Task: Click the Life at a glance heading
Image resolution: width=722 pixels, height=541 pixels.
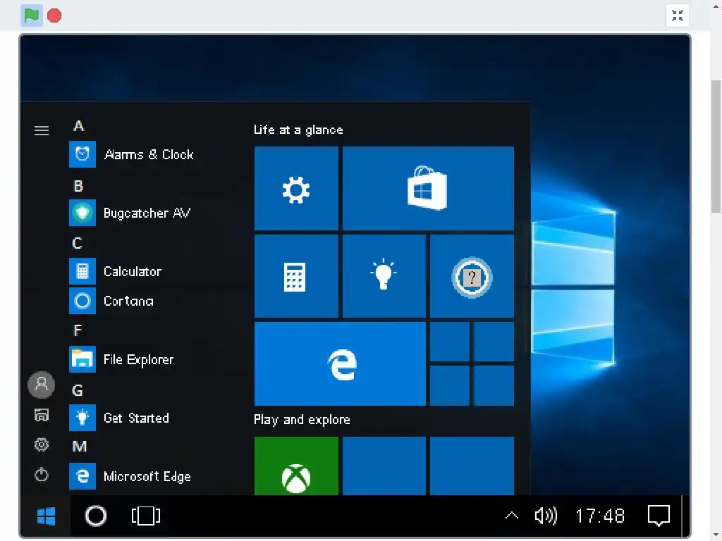Action: pos(298,130)
